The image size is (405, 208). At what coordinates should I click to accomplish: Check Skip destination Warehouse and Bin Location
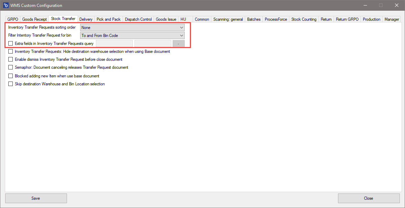click(11, 84)
